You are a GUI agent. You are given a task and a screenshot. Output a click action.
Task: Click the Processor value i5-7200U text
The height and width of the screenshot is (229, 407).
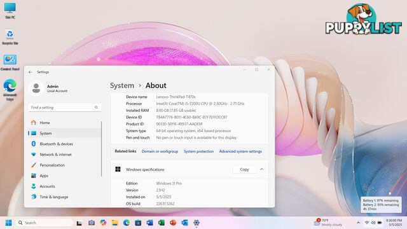[x=200, y=104]
